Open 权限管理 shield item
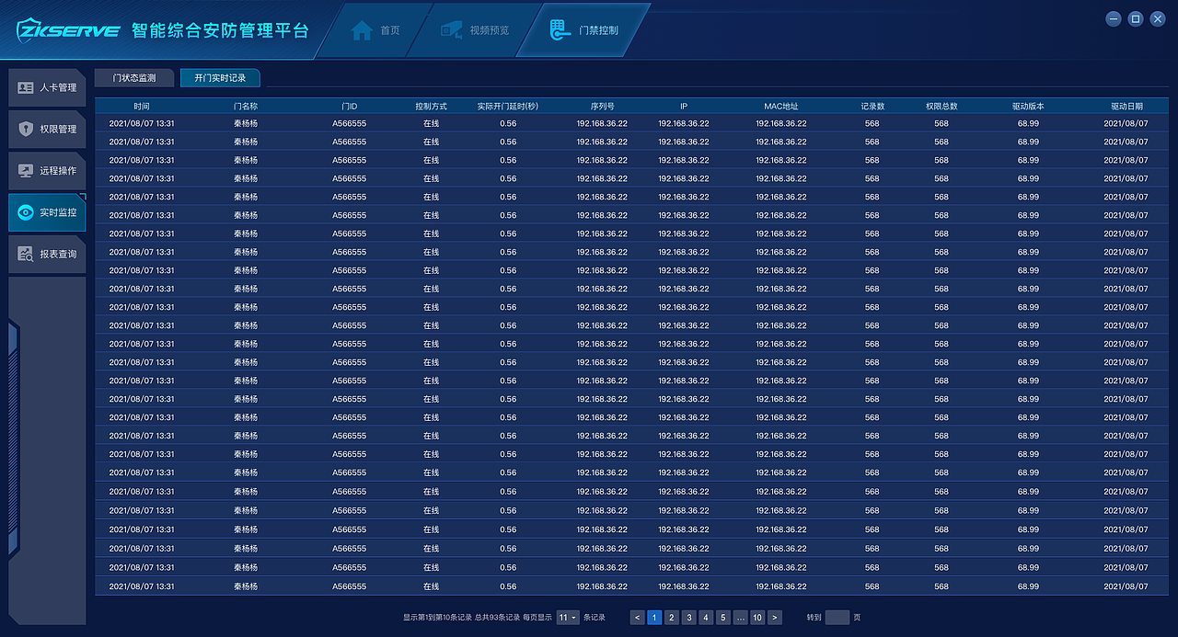The image size is (1178, 637). click(47, 129)
